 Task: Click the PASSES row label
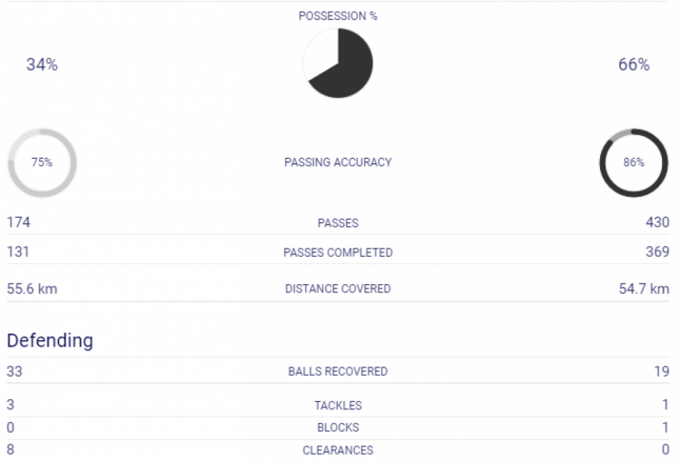pyautogui.click(x=338, y=223)
